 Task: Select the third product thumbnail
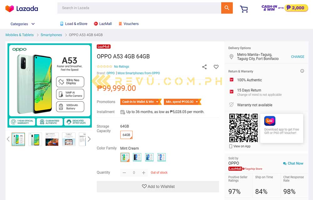click(x=52, y=139)
